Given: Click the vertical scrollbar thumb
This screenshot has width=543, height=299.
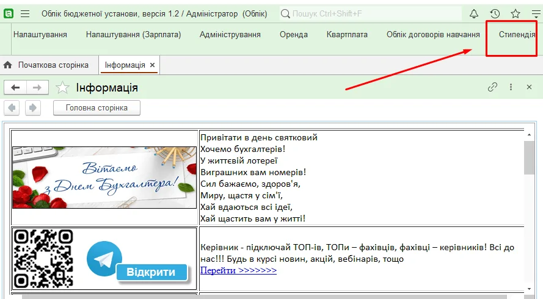Looking at the screenshot, I should click(x=529, y=157).
